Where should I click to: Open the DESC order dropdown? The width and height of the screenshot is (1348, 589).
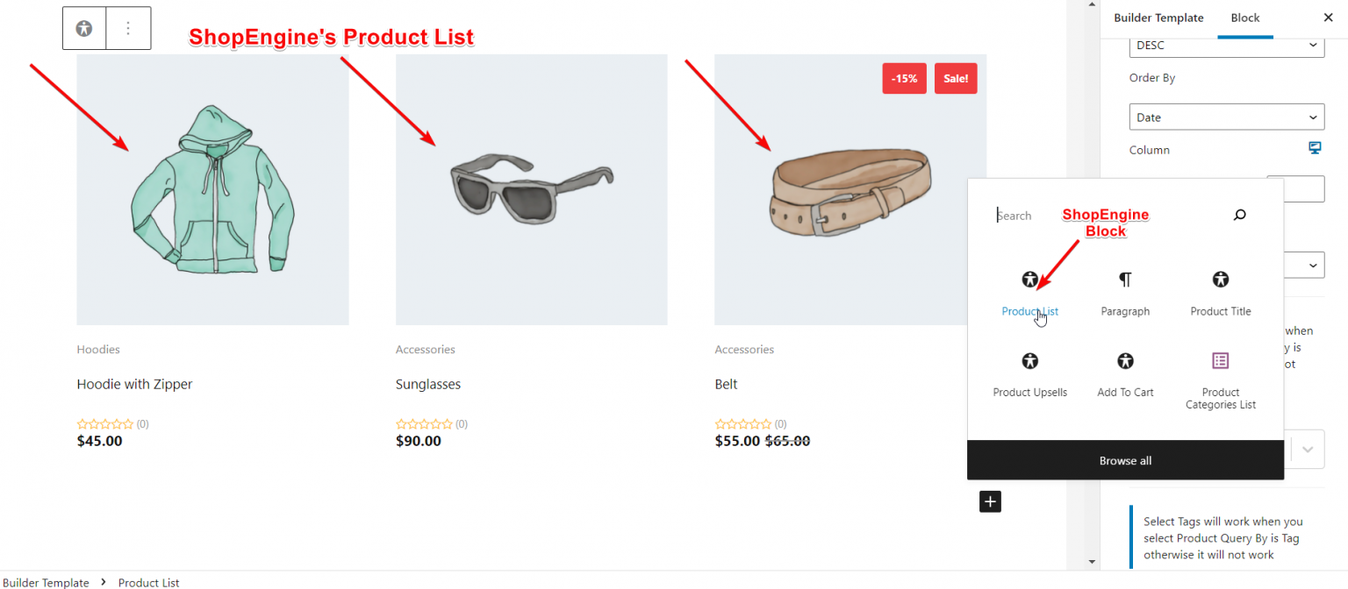click(x=1225, y=45)
